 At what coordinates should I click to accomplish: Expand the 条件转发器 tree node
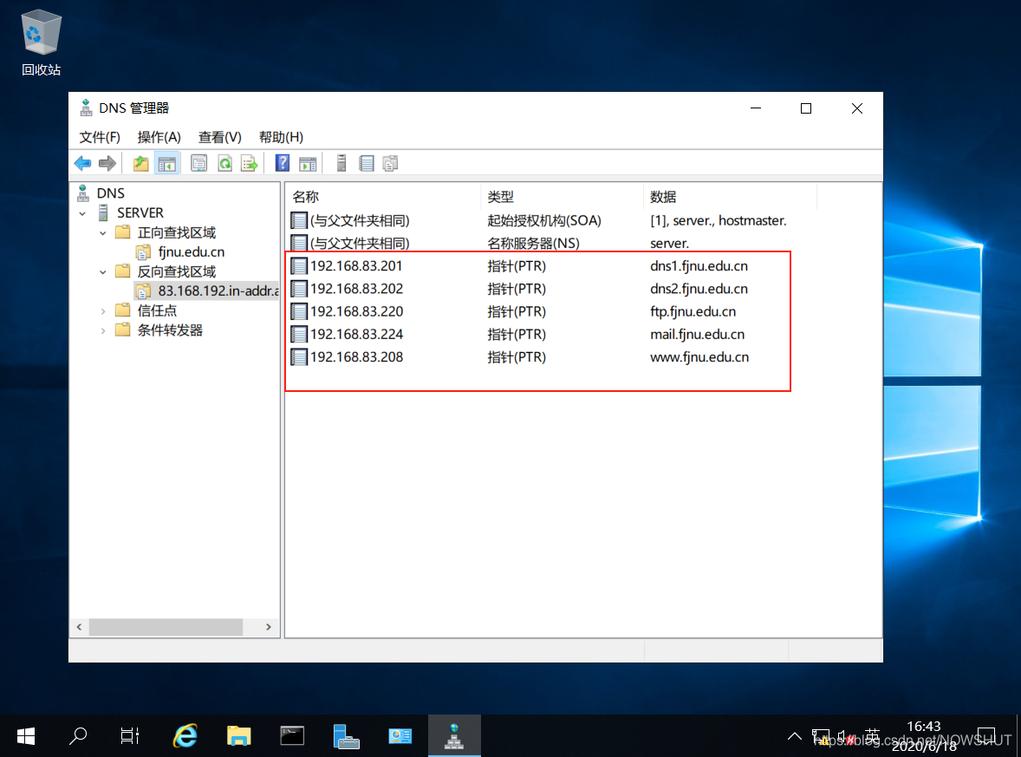(103, 330)
